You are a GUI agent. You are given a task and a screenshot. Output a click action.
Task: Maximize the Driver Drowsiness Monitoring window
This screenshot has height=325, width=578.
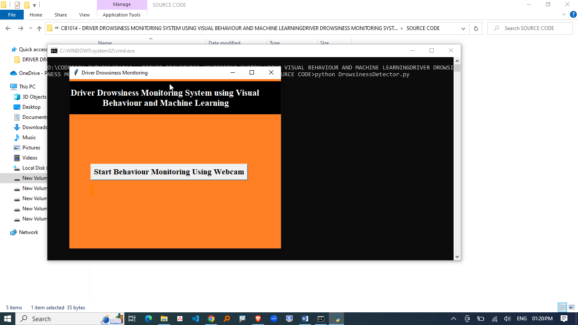(252, 72)
